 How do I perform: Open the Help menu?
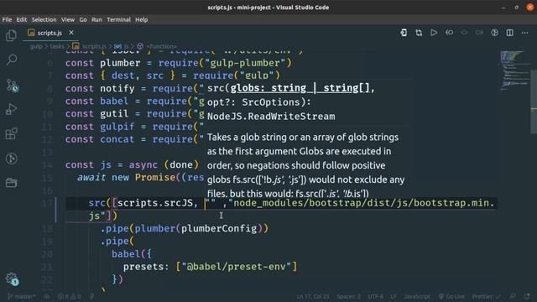(141, 19)
